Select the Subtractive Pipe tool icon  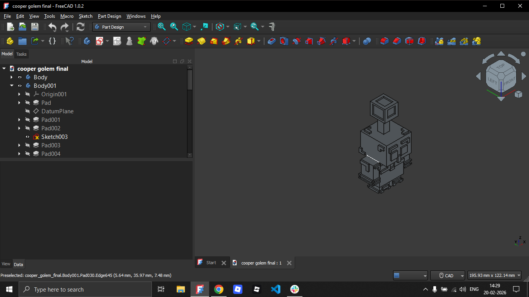pos(321,41)
